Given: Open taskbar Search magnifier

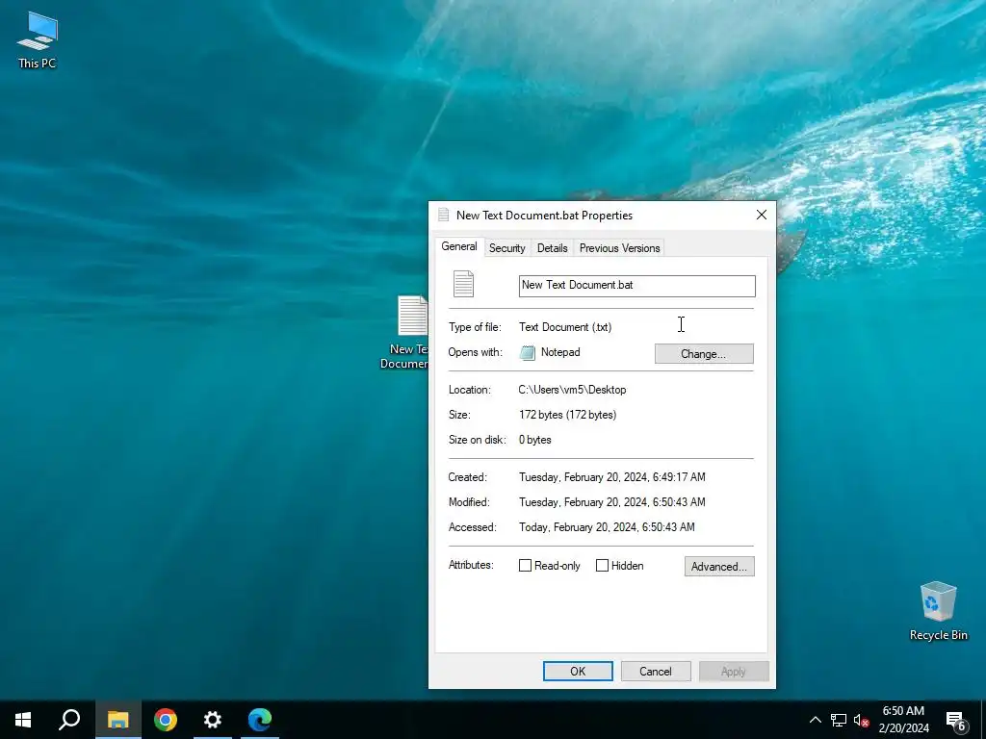Looking at the screenshot, I should tap(69, 720).
